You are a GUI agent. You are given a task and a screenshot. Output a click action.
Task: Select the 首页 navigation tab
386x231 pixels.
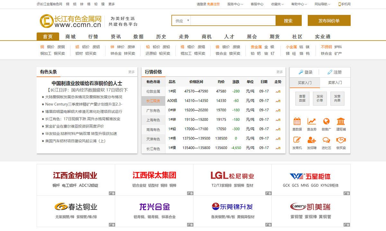point(48,36)
